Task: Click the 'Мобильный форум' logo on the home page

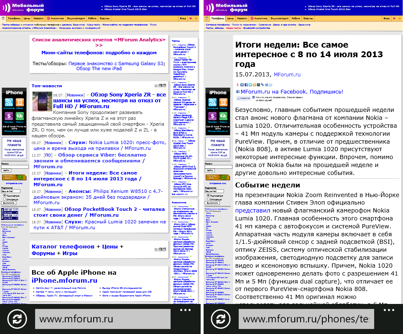Action: (x=23, y=8)
